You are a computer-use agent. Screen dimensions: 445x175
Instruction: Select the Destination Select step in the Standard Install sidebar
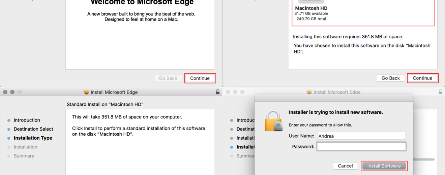tap(33, 129)
